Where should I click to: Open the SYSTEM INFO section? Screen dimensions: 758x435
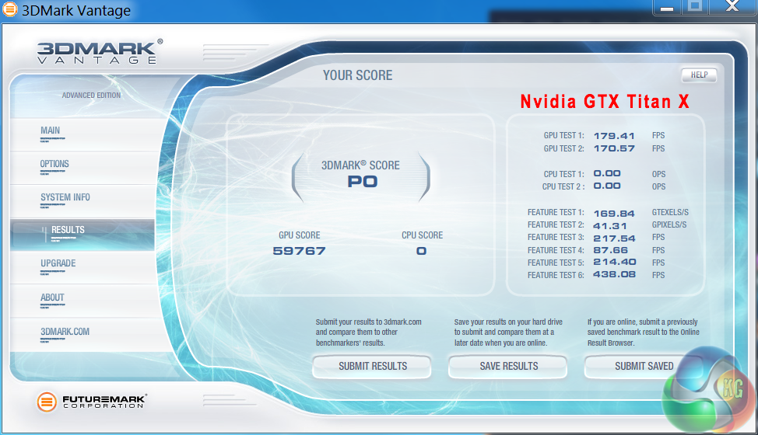click(82, 201)
